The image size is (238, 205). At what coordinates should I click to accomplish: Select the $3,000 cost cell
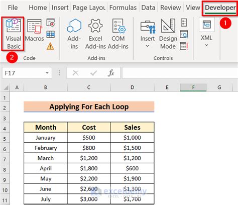(x=89, y=199)
